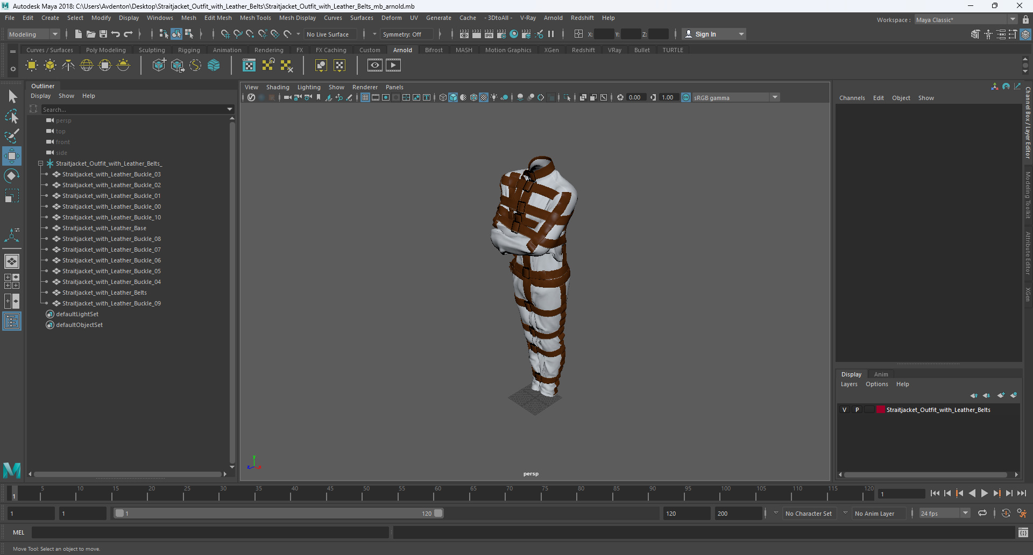Activate the Select tool arrow

point(12,97)
